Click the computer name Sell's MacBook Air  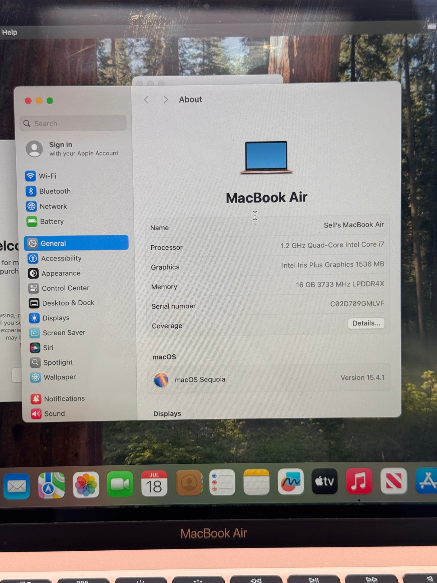click(x=354, y=225)
